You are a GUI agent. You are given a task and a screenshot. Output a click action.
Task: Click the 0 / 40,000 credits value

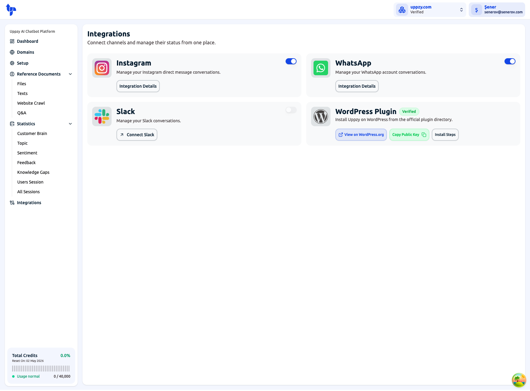pyautogui.click(x=62, y=376)
